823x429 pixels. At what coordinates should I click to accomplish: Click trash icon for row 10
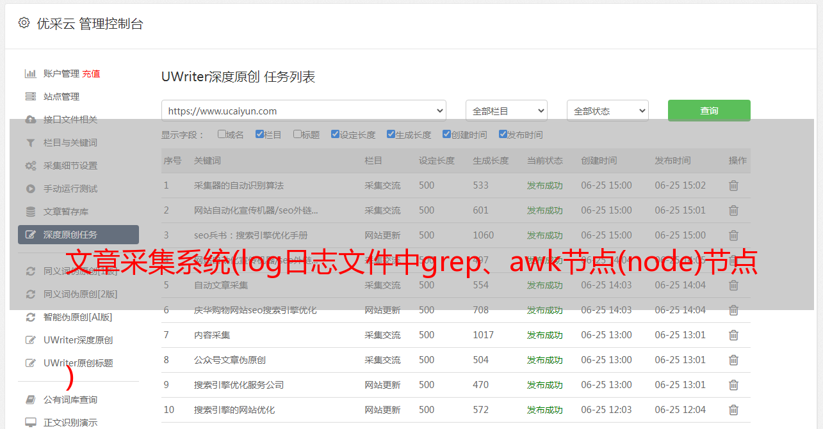click(733, 410)
